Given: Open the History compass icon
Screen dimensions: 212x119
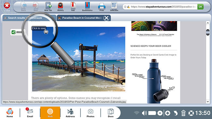Looking at the screenshot, I should 60,6.
